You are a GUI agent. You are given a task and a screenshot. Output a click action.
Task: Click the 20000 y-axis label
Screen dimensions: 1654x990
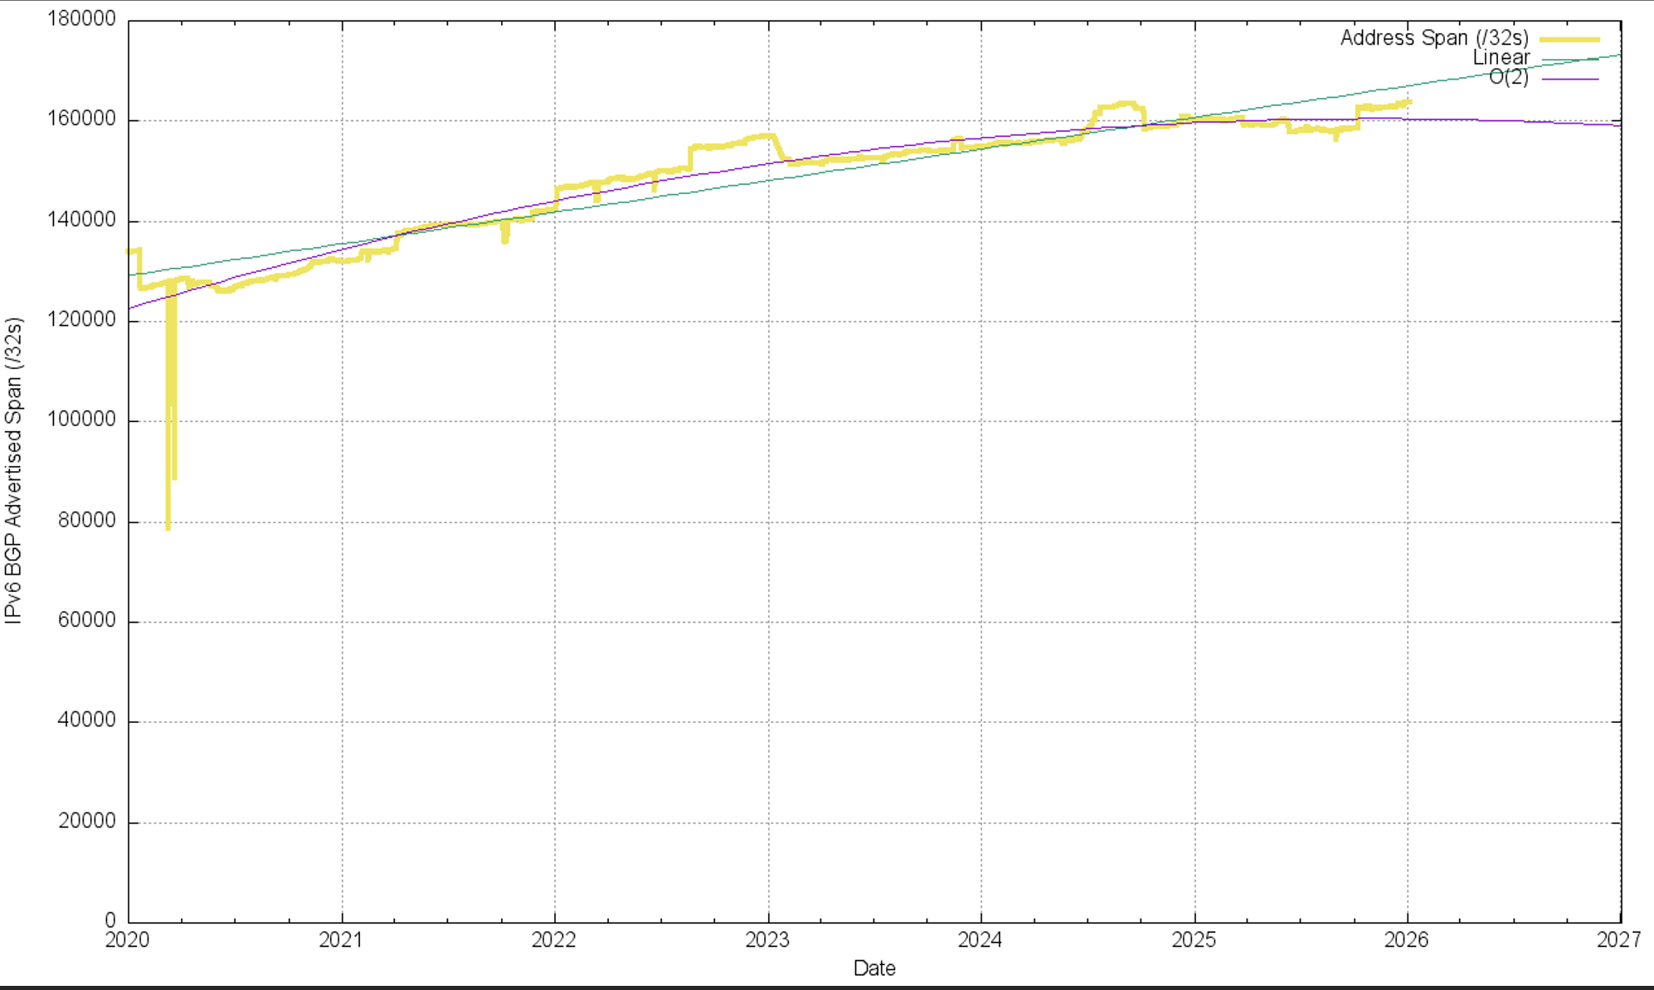pyautogui.click(x=86, y=822)
